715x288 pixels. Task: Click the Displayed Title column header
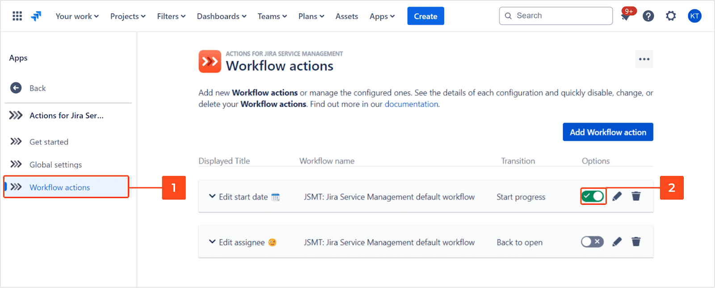tap(224, 161)
